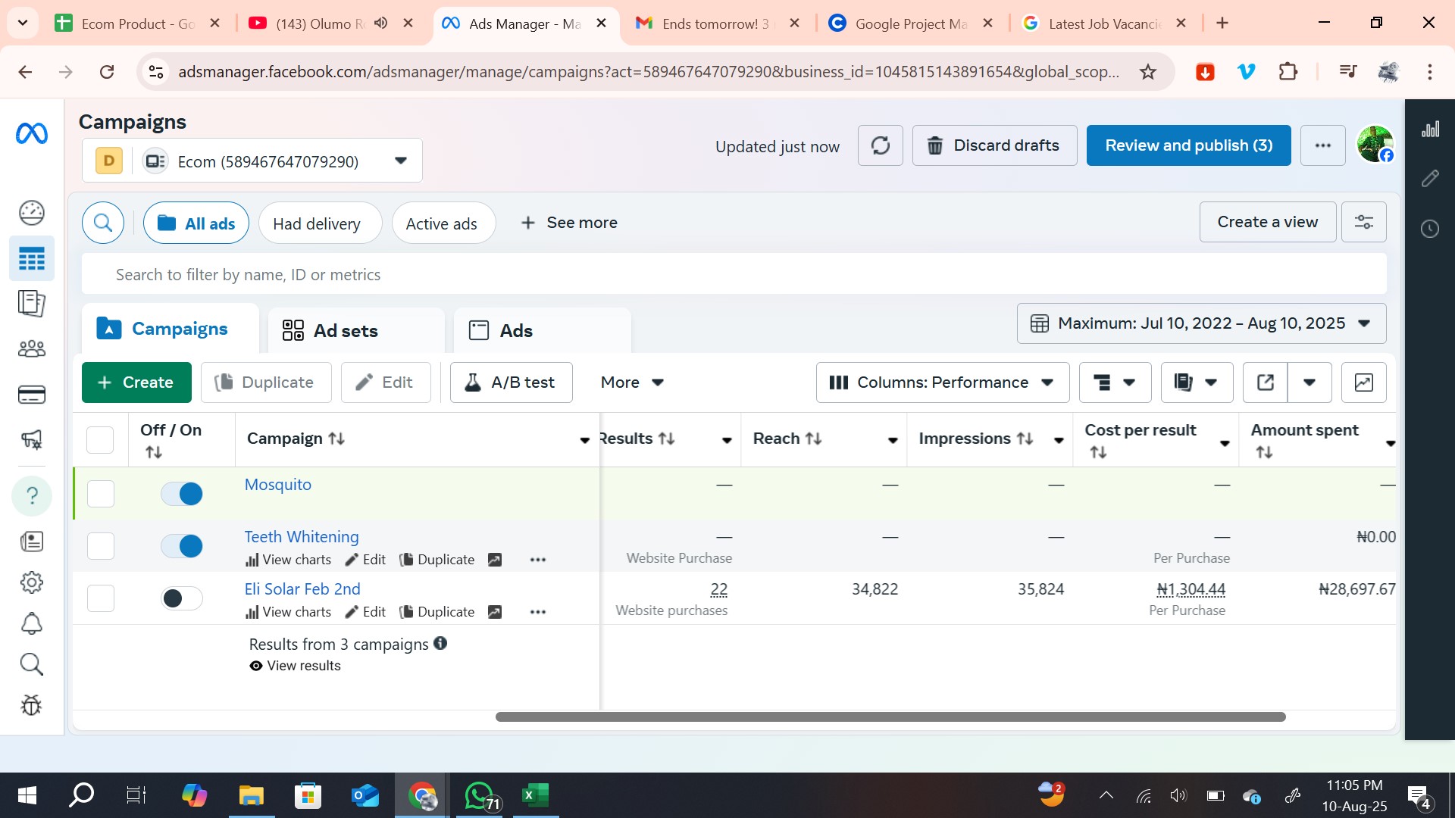1455x818 pixels.
Task: Click View charts under Teeth Whitening
Action: tap(288, 560)
